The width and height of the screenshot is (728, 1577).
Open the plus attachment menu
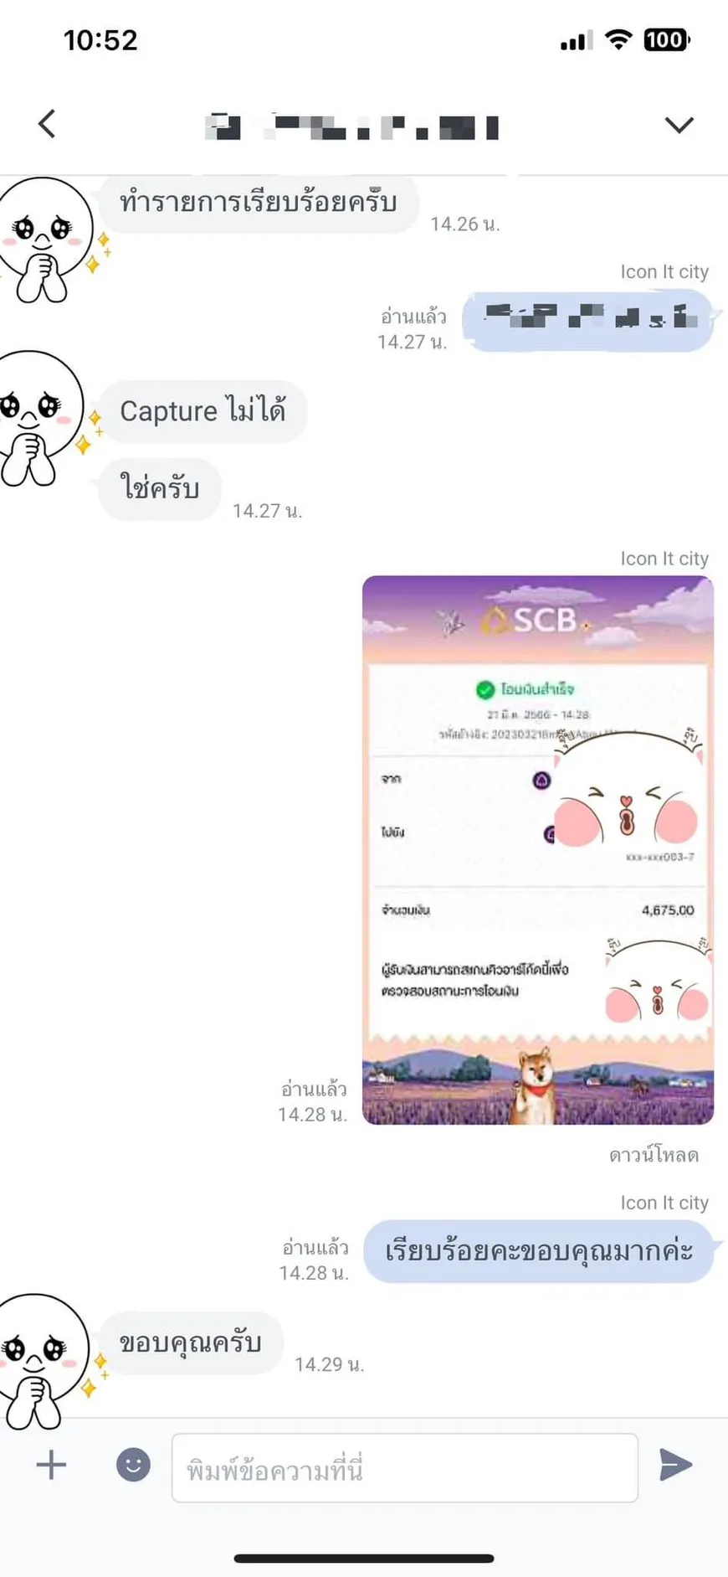pyautogui.click(x=51, y=1465)
